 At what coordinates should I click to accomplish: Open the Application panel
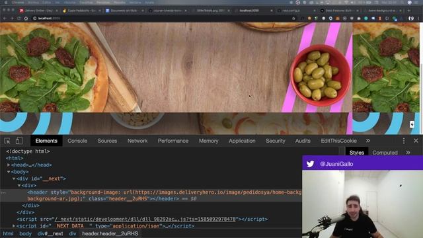coord(242,141)
